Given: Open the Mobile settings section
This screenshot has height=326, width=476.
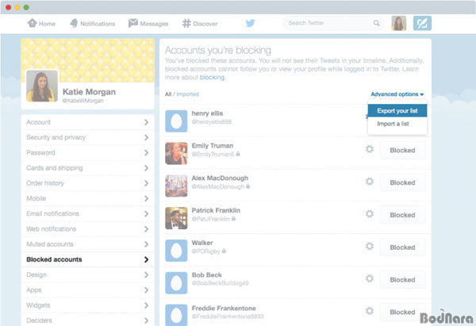Looking at the screenshot, I should click(87, 198).
